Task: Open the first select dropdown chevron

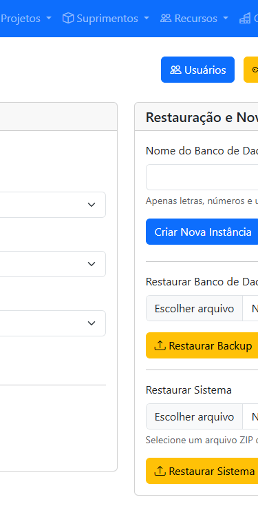Action: tap(92, 205)
